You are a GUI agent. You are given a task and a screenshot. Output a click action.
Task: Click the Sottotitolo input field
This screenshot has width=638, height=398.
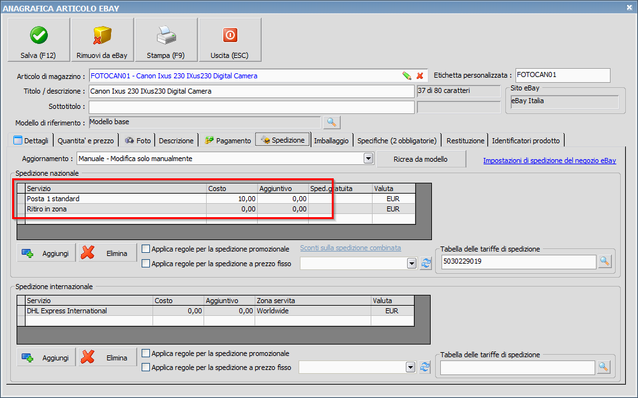[251, 107]
